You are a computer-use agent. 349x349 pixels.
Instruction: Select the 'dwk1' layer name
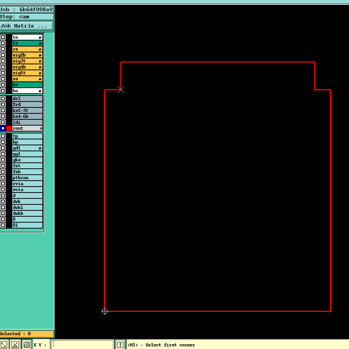[x=27, y=207]
